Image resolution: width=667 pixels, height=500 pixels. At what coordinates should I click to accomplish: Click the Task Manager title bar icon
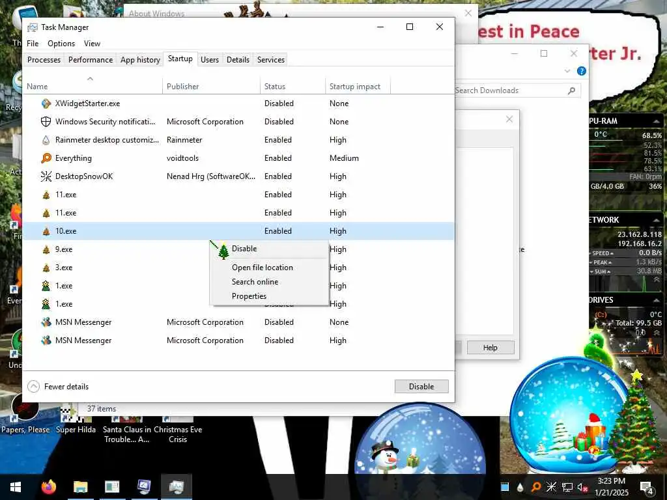tap(33, 27)
